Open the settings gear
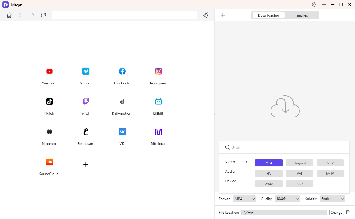Viewport: 355px width, 219px height. pyautogui.click(x=314, y=5)
